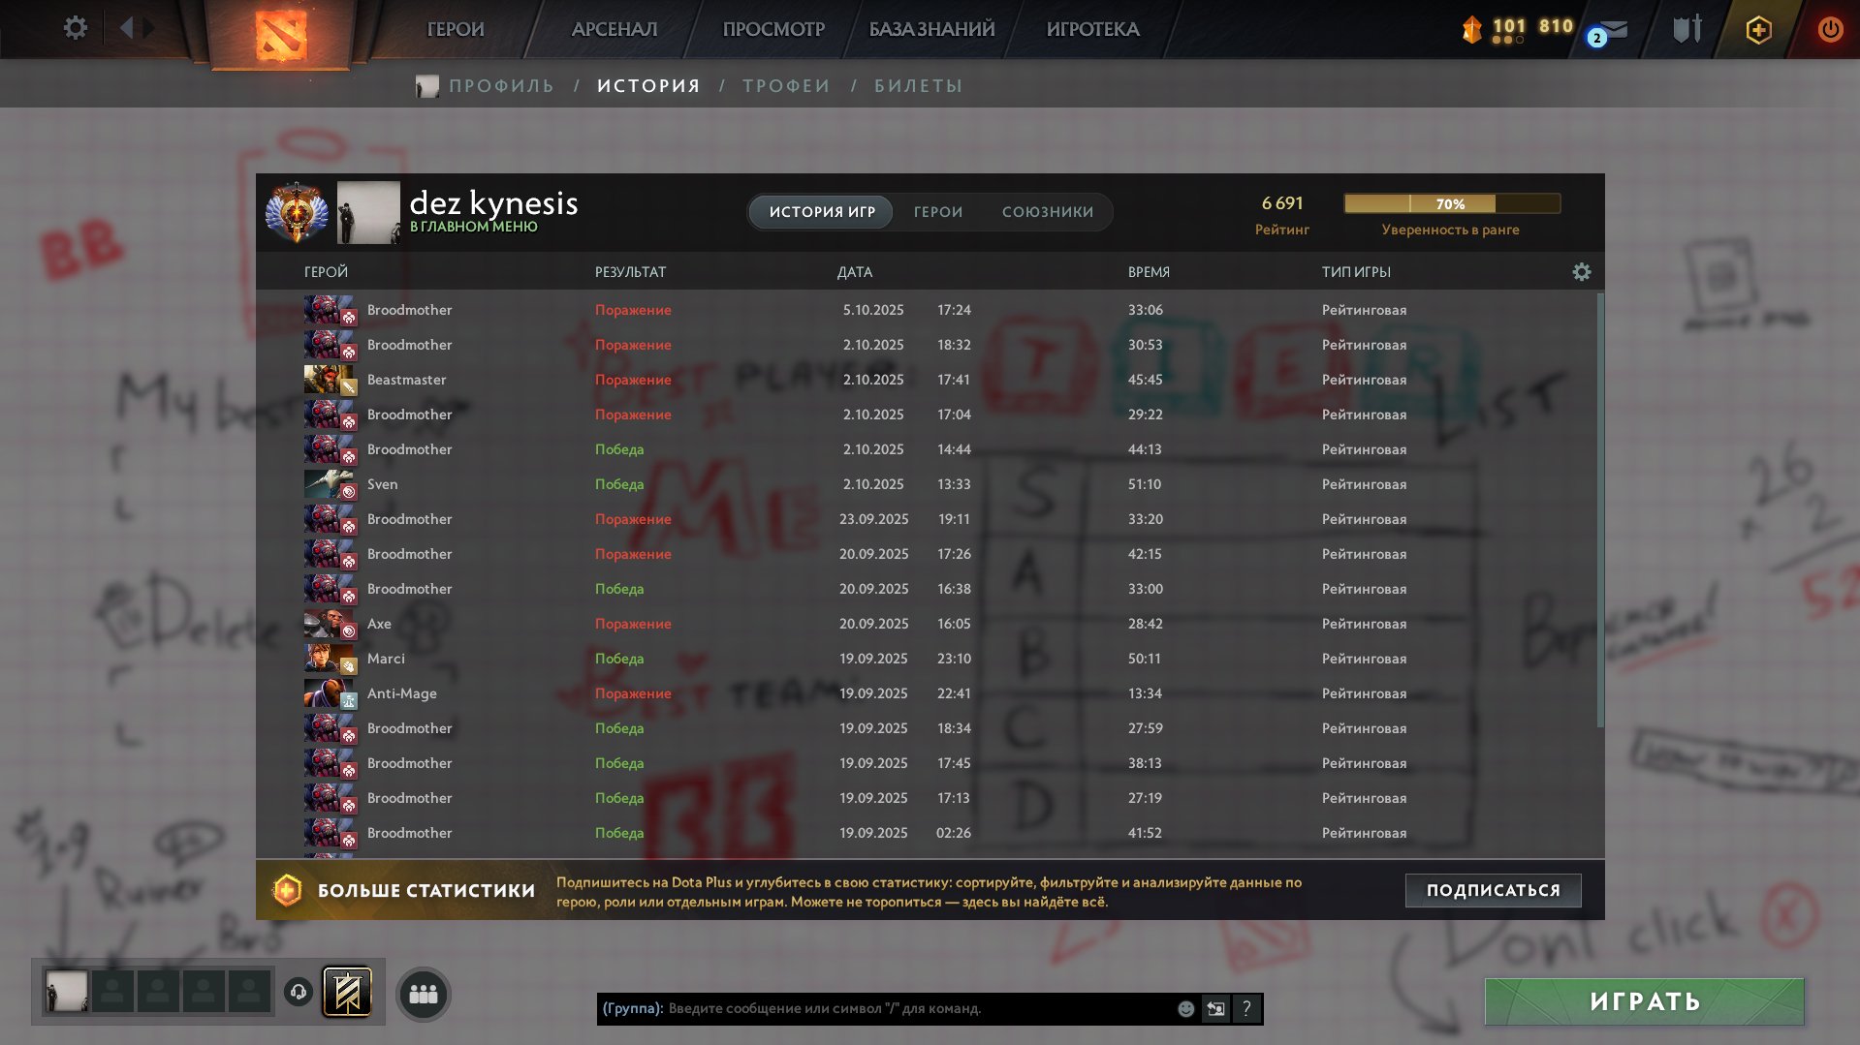
Task: Open the friends list icon near the chat
Action: 422,993
